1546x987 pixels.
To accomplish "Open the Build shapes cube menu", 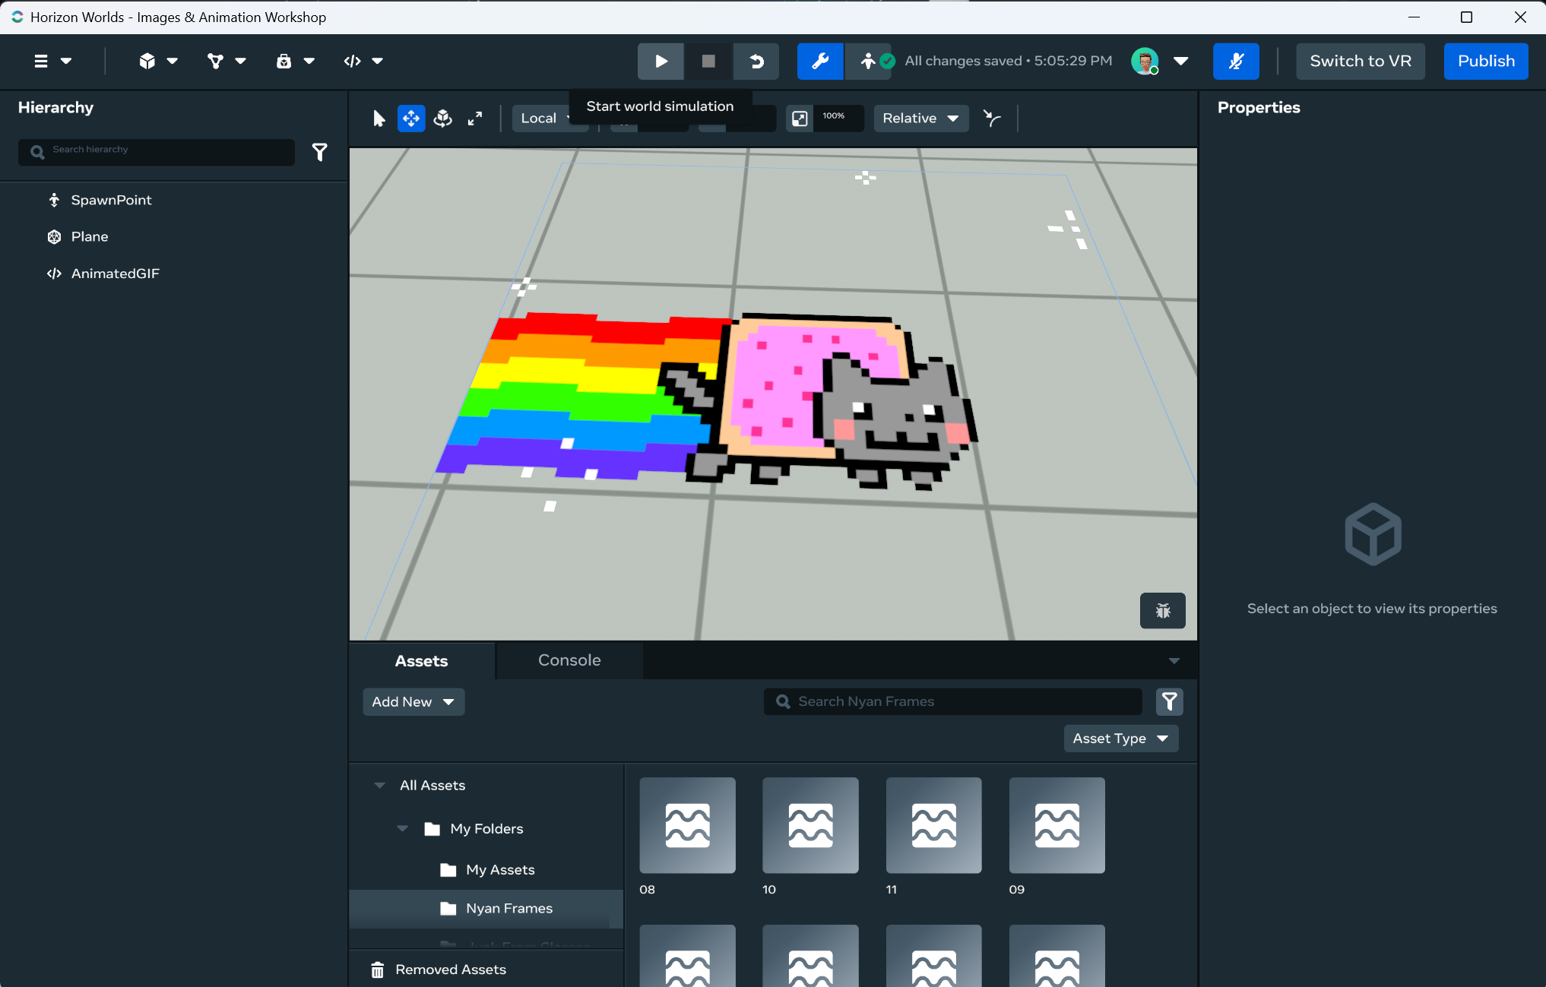I will tap(158, 62).
